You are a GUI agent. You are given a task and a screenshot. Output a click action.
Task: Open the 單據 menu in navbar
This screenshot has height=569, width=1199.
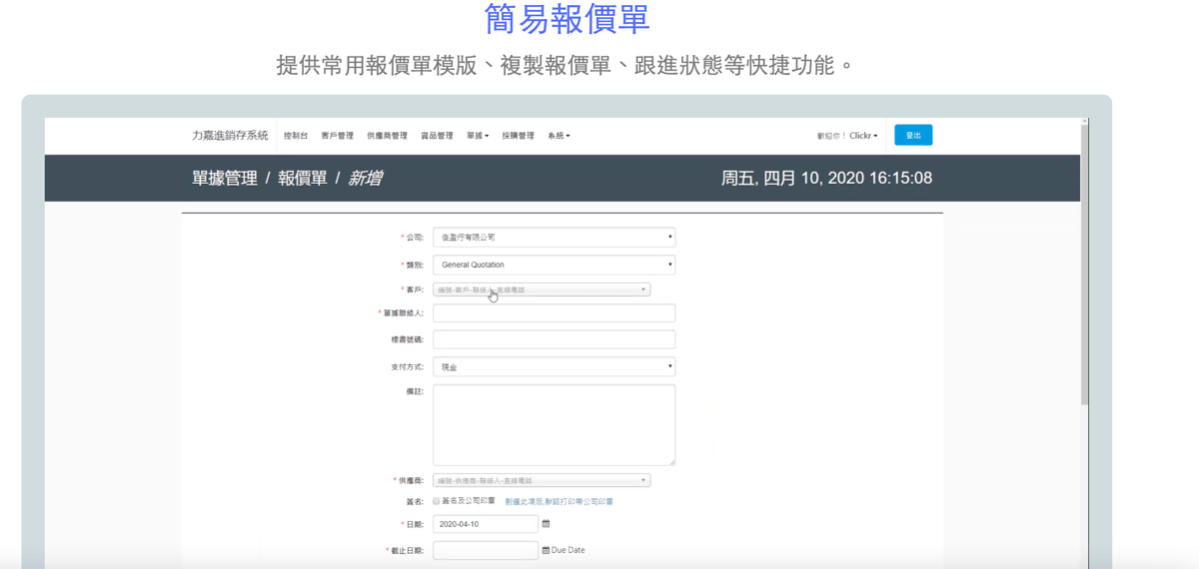[x=478, y=136]
